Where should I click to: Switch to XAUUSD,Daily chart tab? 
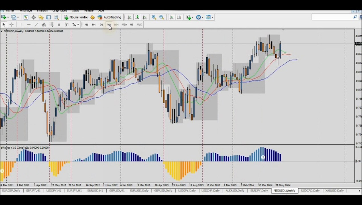tap(334, 190)
